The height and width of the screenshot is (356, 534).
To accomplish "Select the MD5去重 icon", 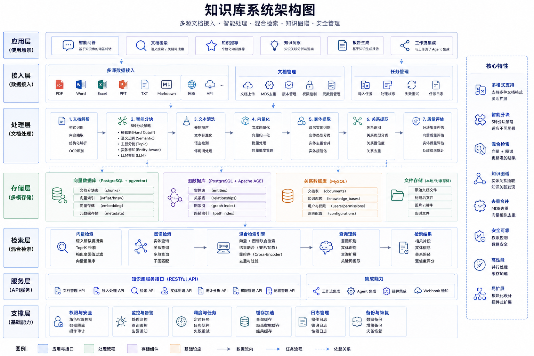I will click(x=269, y=85).
